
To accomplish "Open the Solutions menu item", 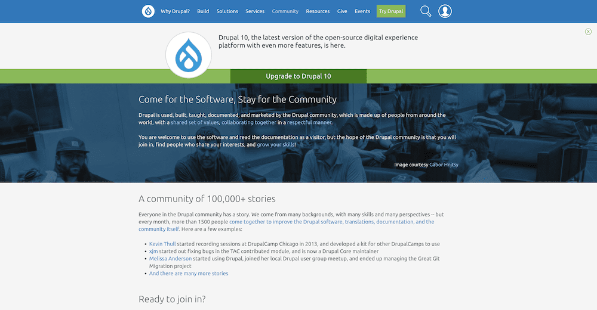I will pyautogui.click(x=227, y=11).
